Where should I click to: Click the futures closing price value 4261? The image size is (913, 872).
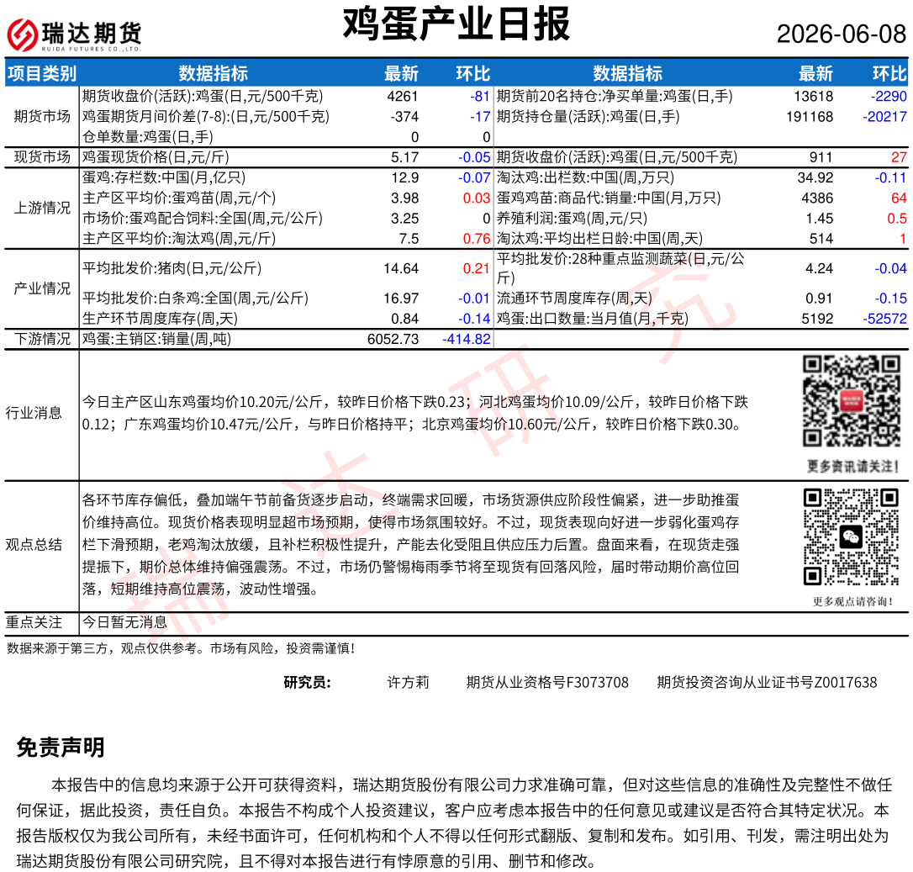403,96
